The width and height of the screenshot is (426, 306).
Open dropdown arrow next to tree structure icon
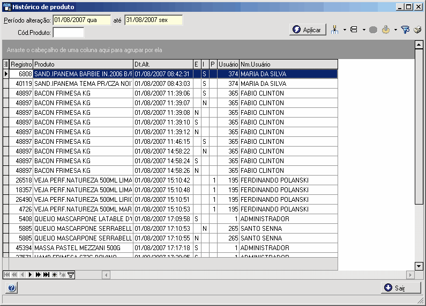[x=345, y=30]
